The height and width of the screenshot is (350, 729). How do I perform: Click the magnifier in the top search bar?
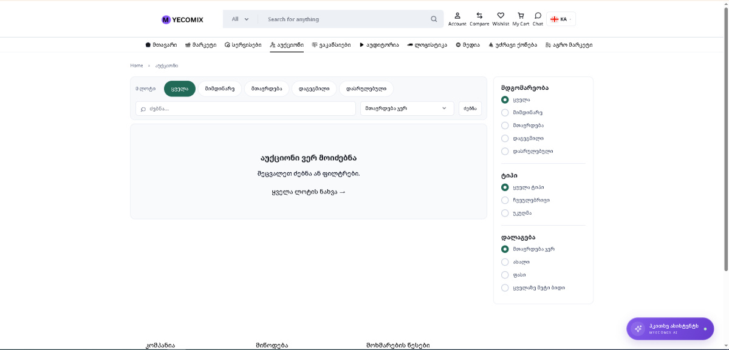(x=434, y=19)
